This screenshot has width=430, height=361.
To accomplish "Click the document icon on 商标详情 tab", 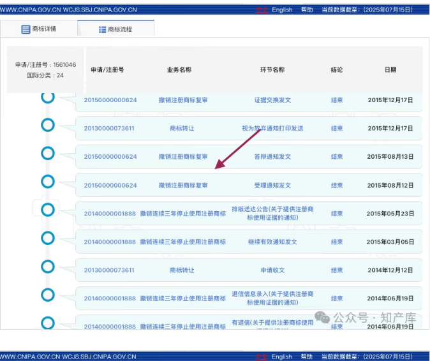I will tap(26, 29).
